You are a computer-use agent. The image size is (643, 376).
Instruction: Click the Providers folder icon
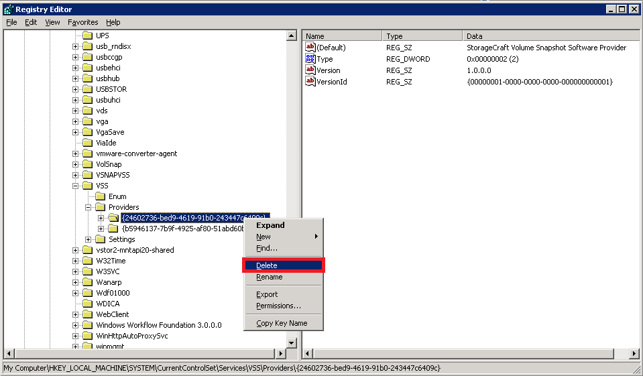click(100, 206)
